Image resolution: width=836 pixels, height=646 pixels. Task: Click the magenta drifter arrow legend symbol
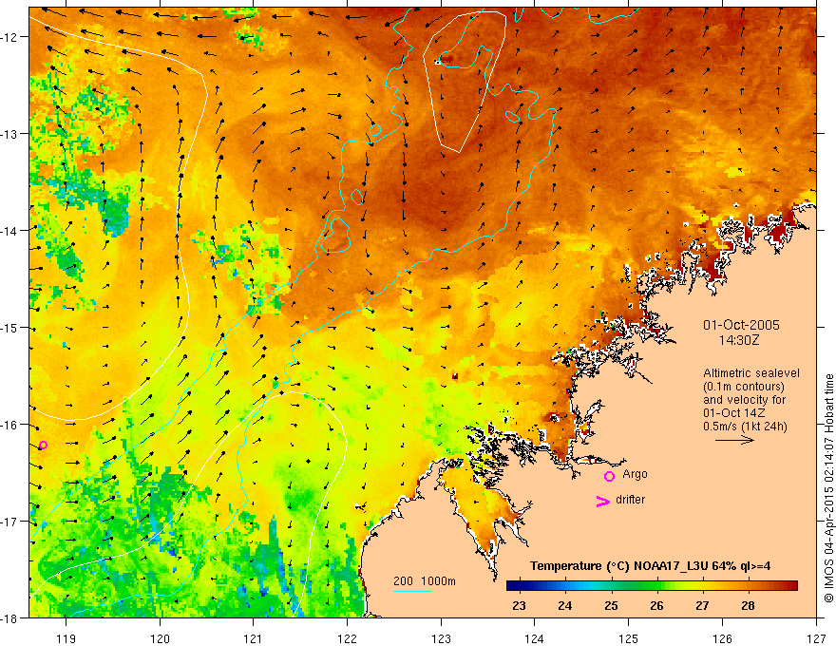603,501
